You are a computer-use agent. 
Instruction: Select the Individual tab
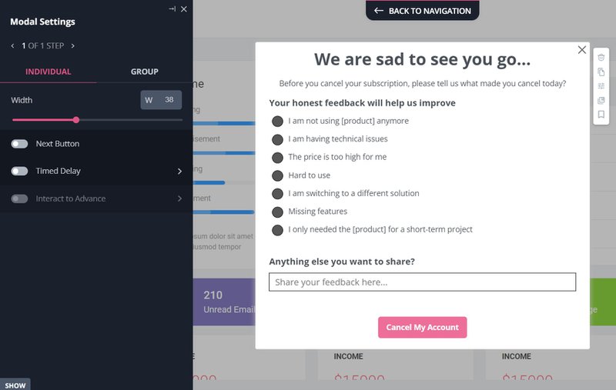48,72
